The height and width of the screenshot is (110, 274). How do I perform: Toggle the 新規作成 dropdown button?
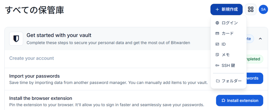(226, 9)
